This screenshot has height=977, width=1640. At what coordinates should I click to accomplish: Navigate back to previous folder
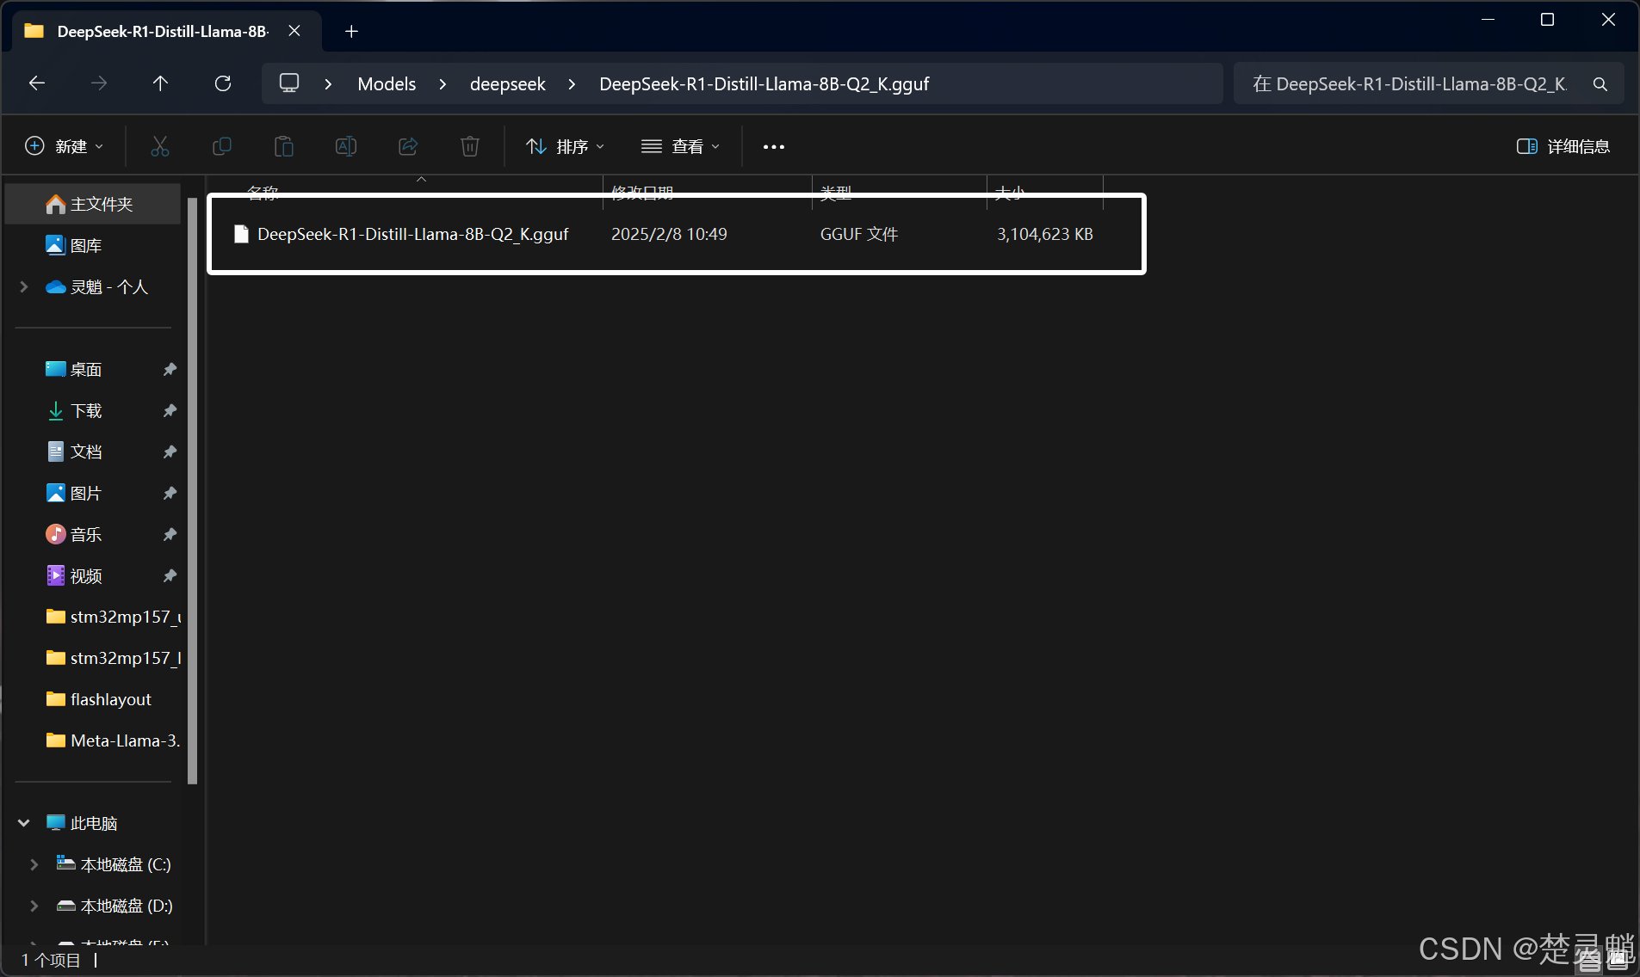[x=37, y=83]
